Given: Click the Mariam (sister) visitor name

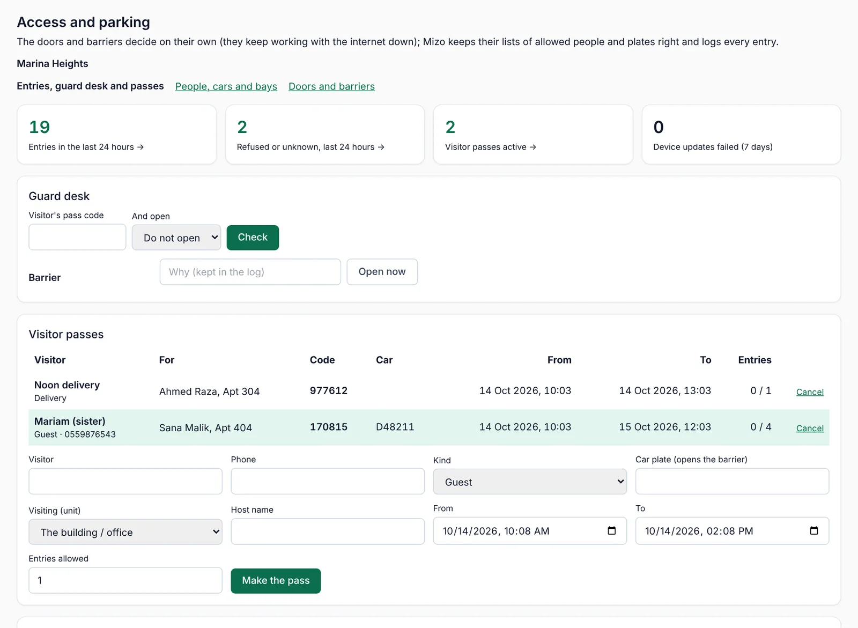Looking at the screenshot, I should point(70,422).
